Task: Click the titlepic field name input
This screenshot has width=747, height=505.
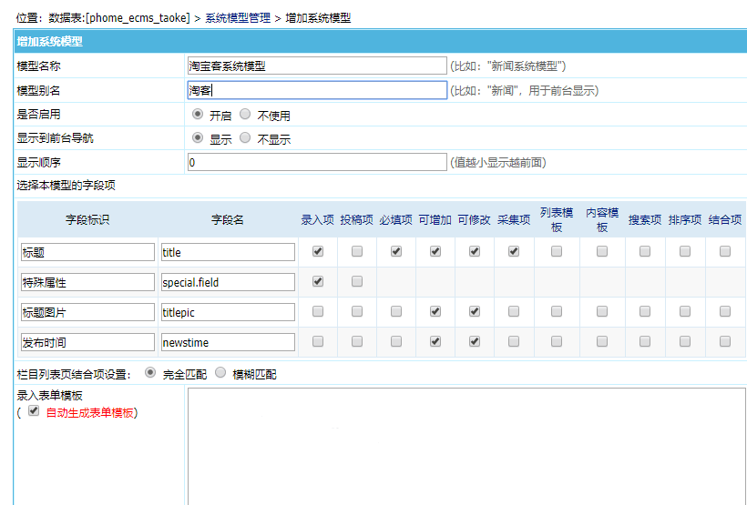Action: [x=228, y=312]
